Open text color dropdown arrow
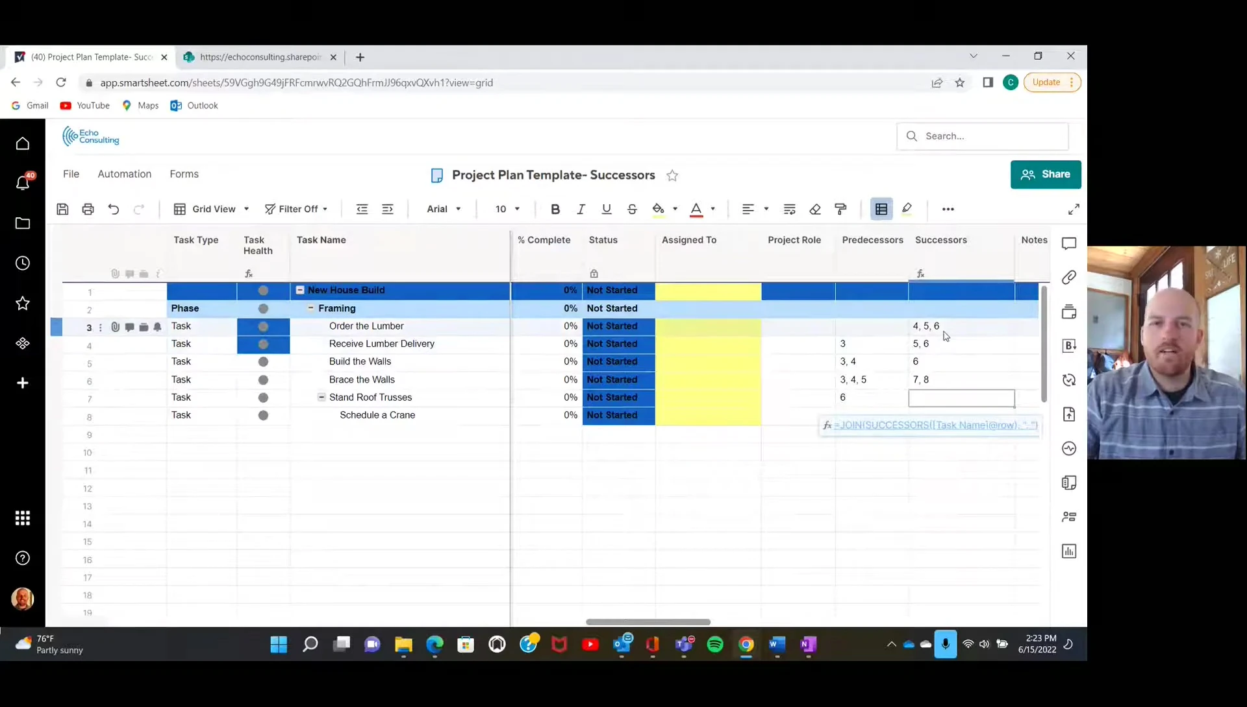Image resolution: width=1247 pixels, height=707 pixels. click(x=713, y=209)
